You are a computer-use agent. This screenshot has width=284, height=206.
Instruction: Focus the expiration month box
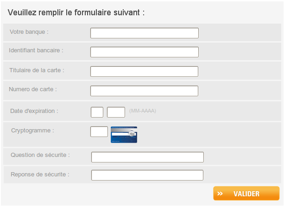tap(97, 112)
